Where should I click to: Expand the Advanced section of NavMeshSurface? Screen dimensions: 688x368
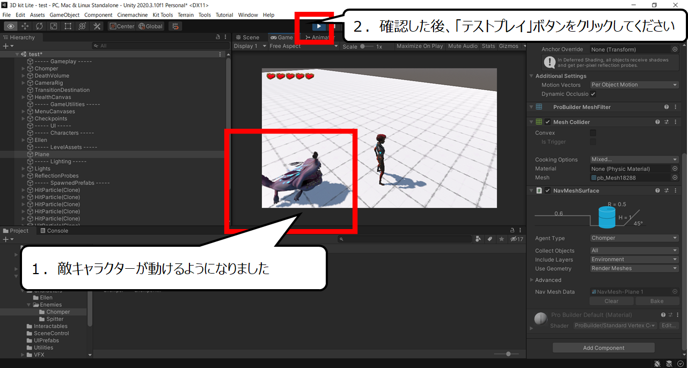coord(532,280)
